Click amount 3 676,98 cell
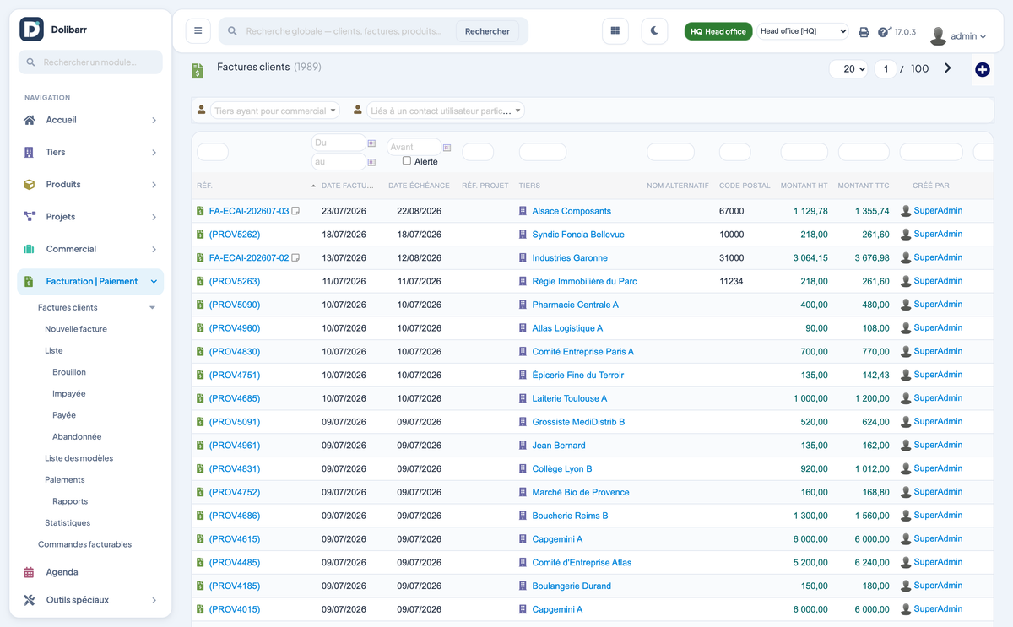Screen dimensions: 1013x627 coord(872,258)
